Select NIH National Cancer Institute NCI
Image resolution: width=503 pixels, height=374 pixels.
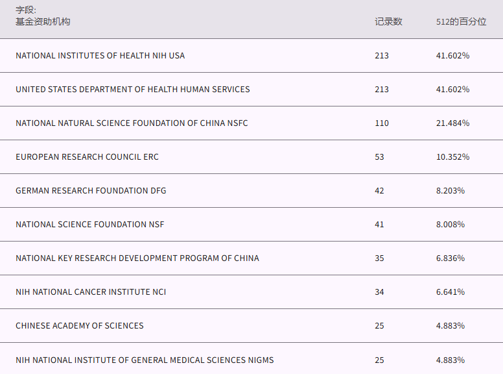91,292
